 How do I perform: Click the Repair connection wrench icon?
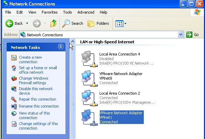point(14,99)
